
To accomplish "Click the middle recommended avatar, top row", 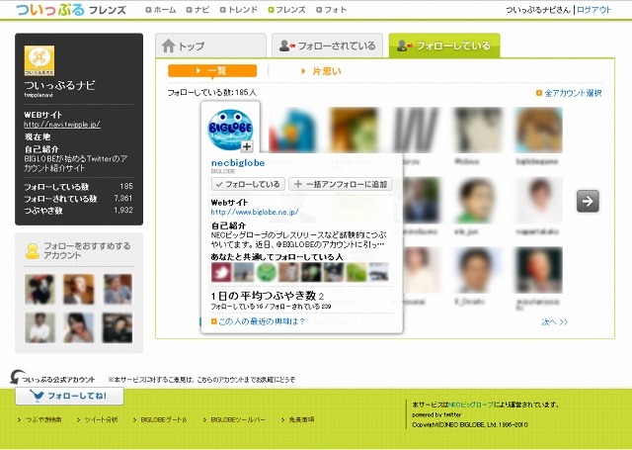I will click(79, 289).
